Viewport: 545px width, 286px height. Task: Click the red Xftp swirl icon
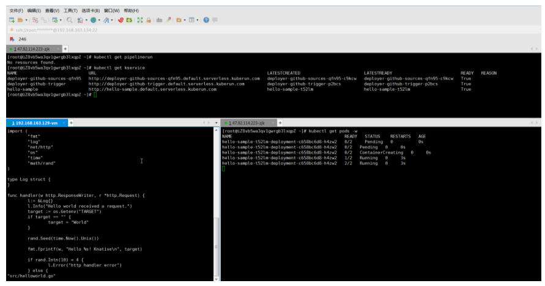point(120,20)
